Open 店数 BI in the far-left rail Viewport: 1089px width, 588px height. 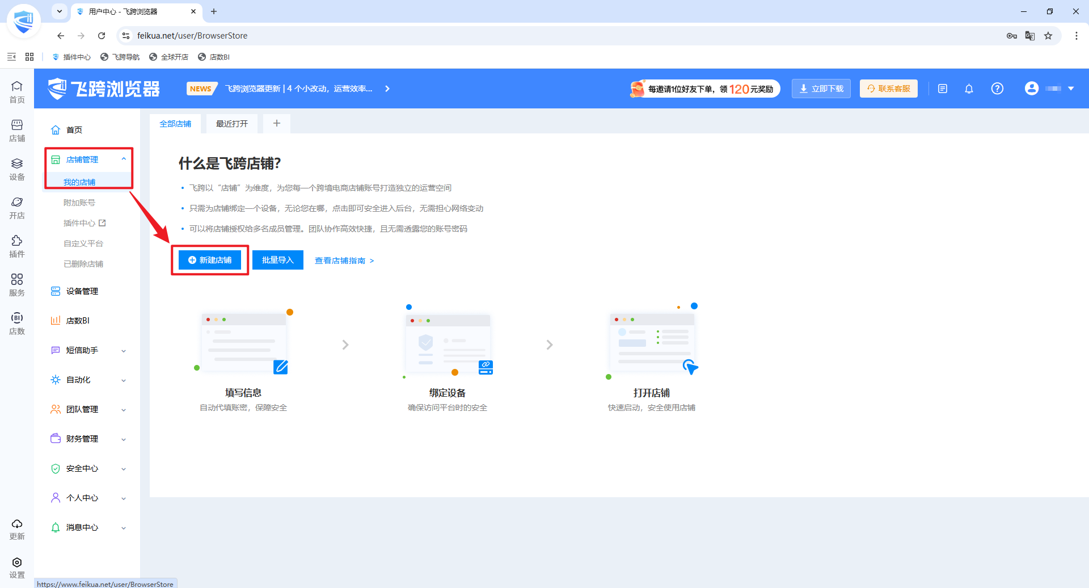17,324
